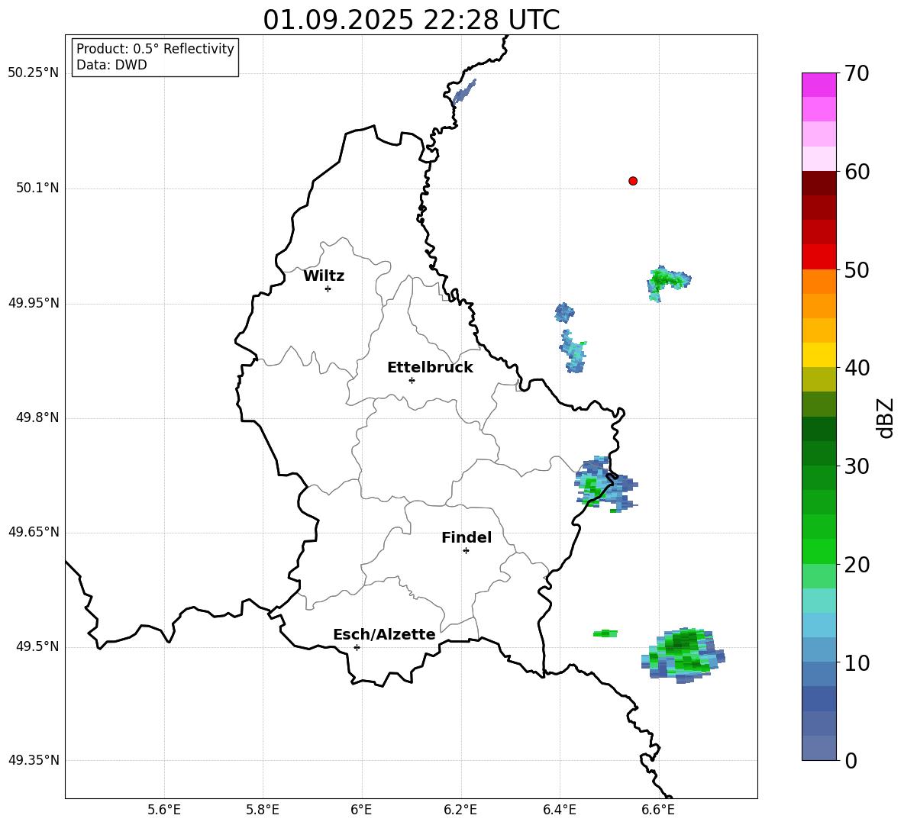
Task: Click the 49.8°N latitude label
Action: click(x=37, y=417)
